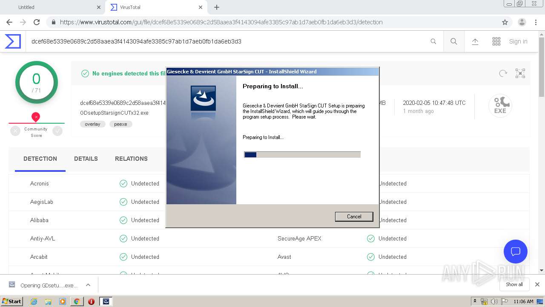Screen dimensions: 545x307
Task: Click the peexe tag
Action: coord(120,124)
